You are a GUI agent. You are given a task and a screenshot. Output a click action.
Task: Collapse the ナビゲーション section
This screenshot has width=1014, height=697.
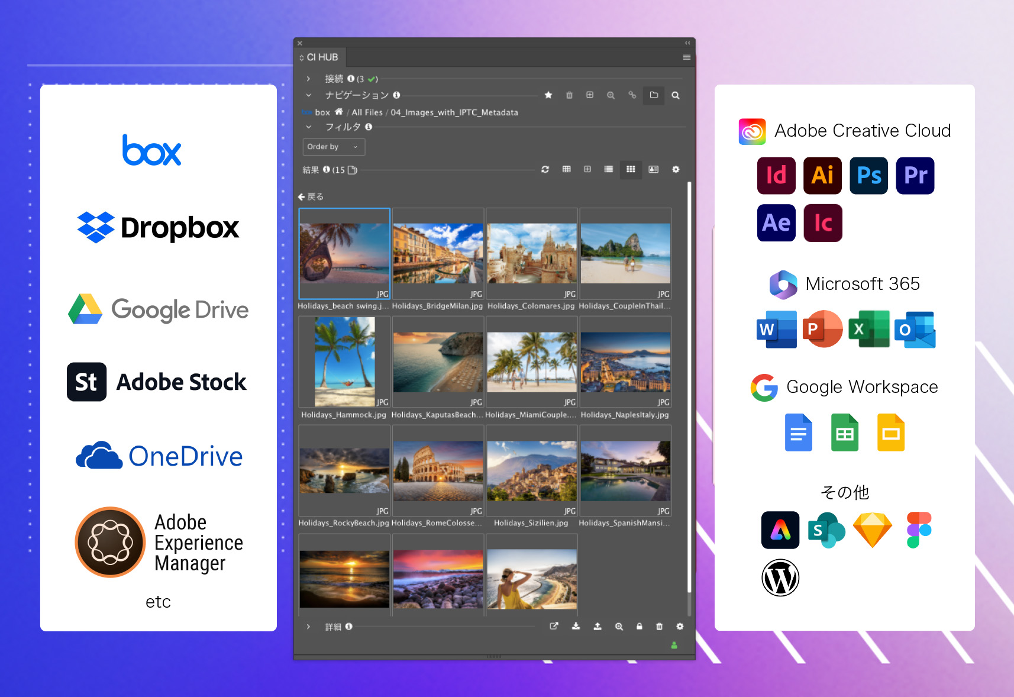coord(308,95)
